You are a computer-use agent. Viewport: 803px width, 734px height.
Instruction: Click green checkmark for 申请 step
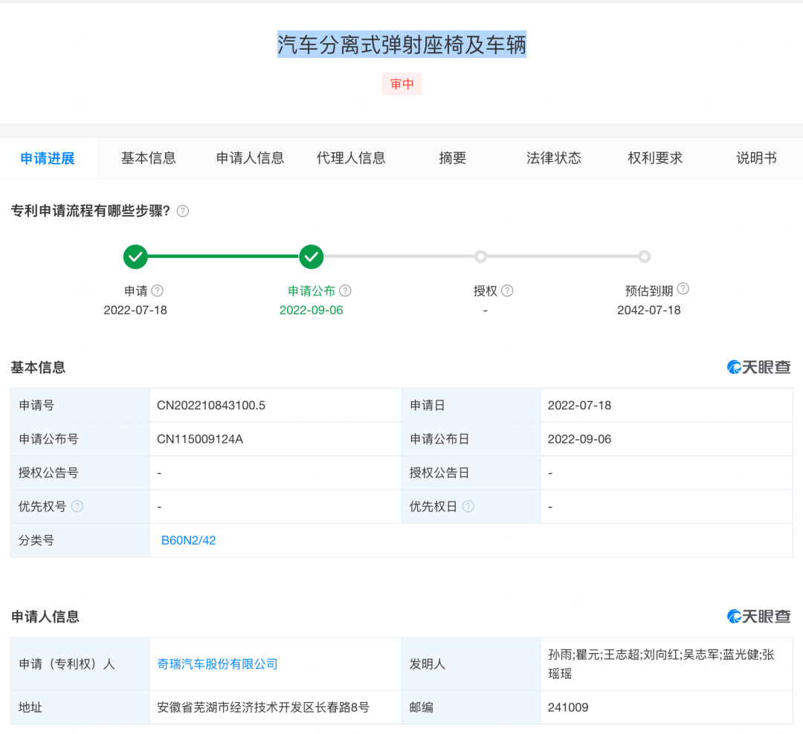pos(136,256)
